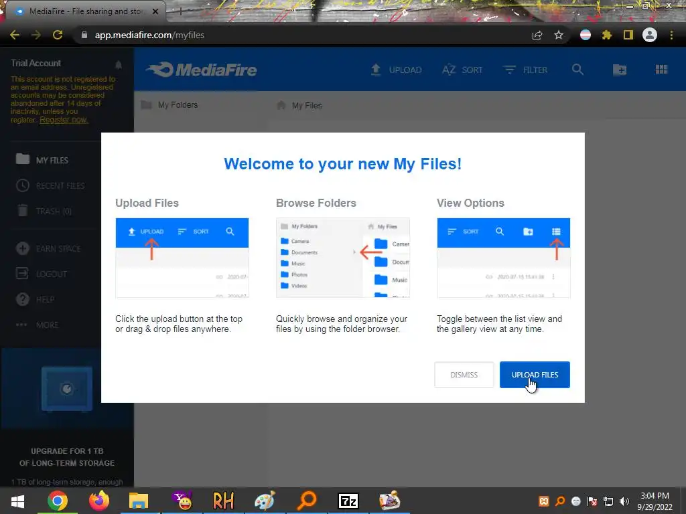Click the My Files breadcrumb home
686x514 pixels.
[x=299, y=105]
